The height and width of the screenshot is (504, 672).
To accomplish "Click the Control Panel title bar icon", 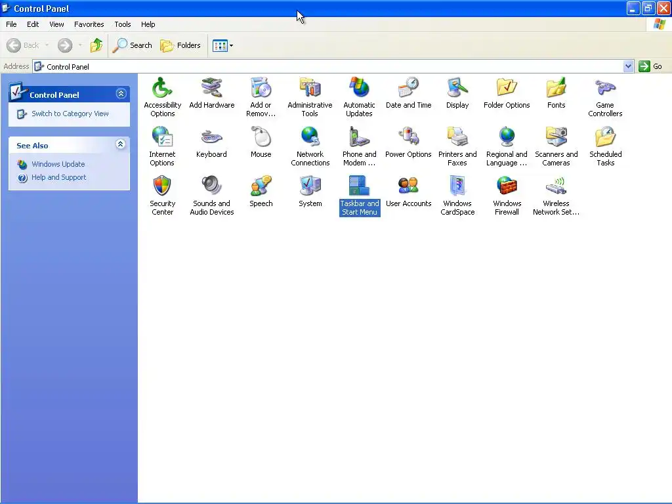I will pos(6,8).
